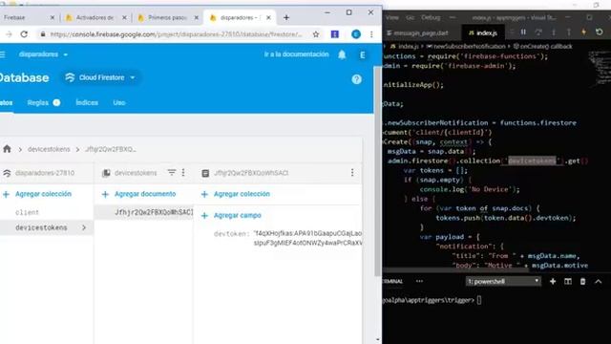Pause the debugger in VS Code
This screenshot has height=344, width=611.
pos(523,32)
